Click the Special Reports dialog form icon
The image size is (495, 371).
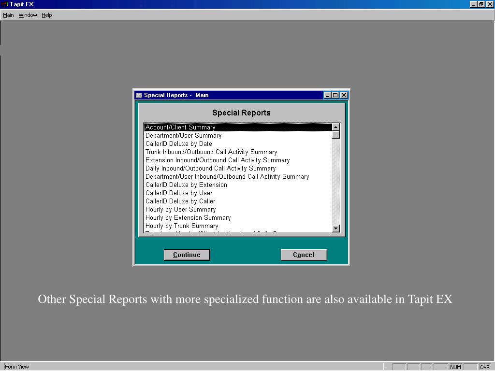click(139, 95)
